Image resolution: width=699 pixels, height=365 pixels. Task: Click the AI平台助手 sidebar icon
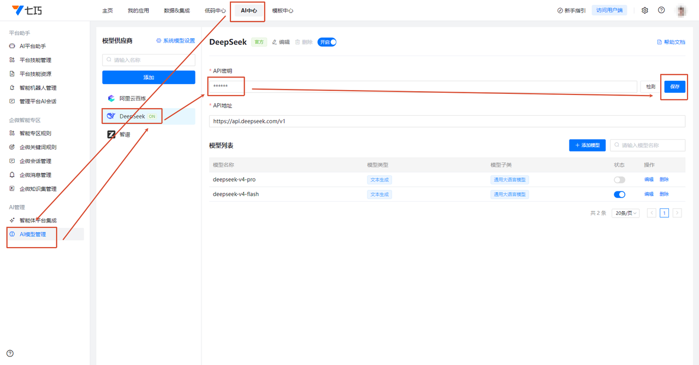(12, 46)
